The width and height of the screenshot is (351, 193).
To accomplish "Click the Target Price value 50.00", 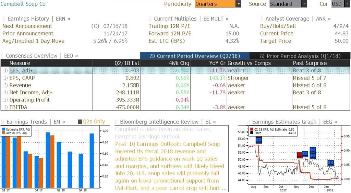I will click(342, 41).
